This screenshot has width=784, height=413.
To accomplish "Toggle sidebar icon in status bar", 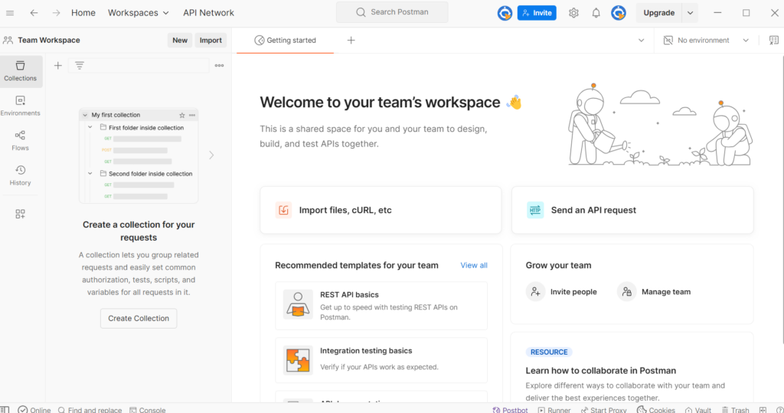I will coord(5,409).
